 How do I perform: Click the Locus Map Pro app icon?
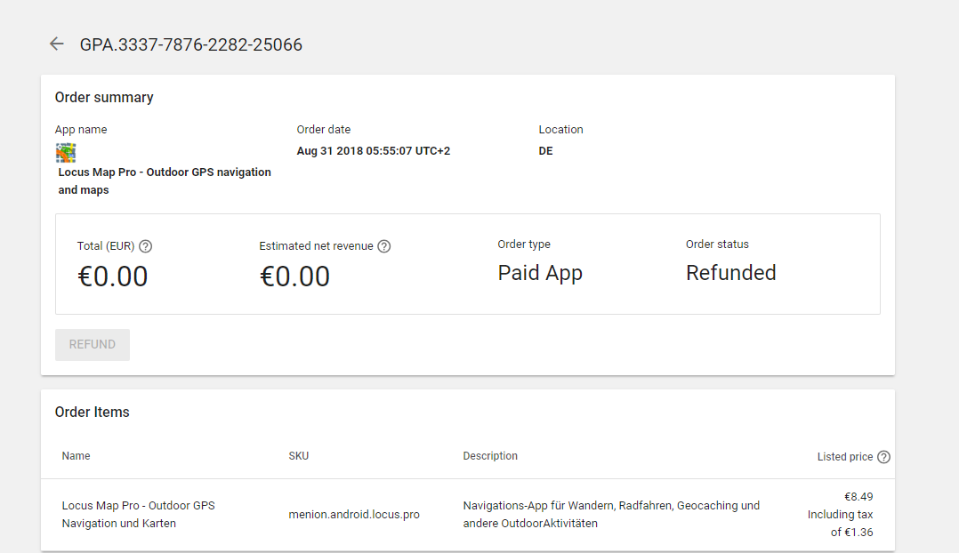click(66, 152)
